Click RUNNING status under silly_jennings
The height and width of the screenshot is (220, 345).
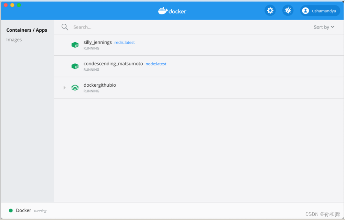pos(91,48)
